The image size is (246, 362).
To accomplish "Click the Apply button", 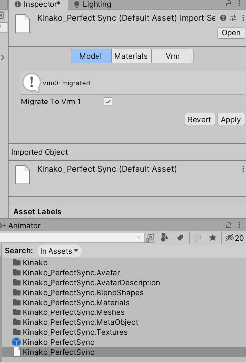I will tap(231, 119).
